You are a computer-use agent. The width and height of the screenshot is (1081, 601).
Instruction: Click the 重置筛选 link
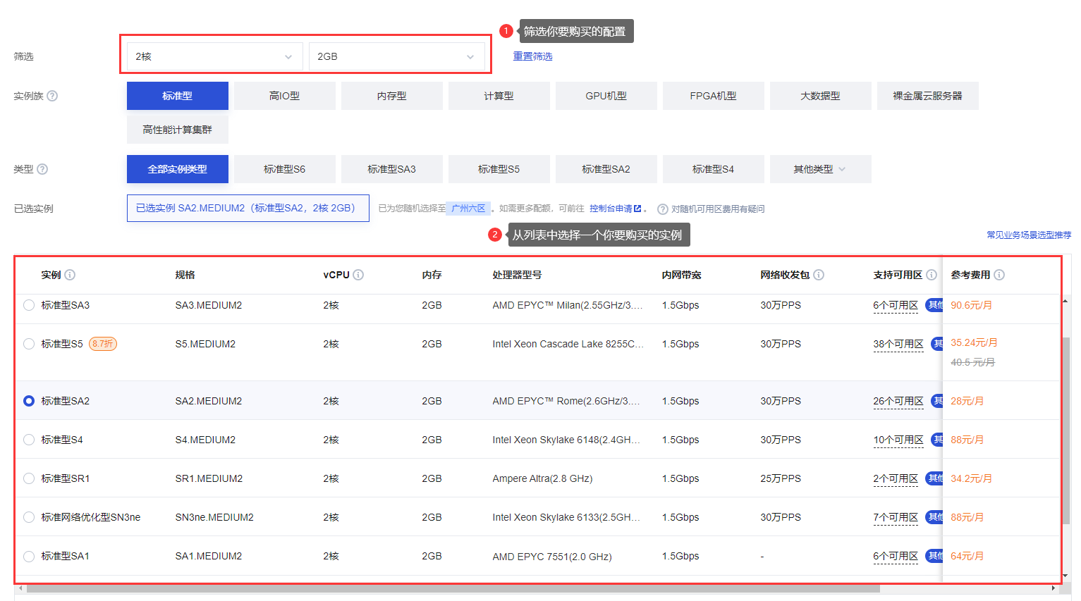[x=532, y=56]
